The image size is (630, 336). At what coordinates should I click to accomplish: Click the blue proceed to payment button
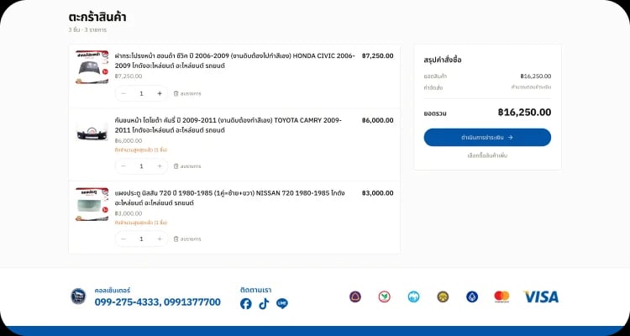click(x=487, y=138)
